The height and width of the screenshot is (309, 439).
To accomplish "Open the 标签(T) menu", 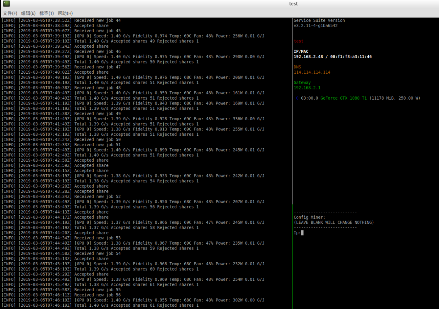I will tap(46, 13).
